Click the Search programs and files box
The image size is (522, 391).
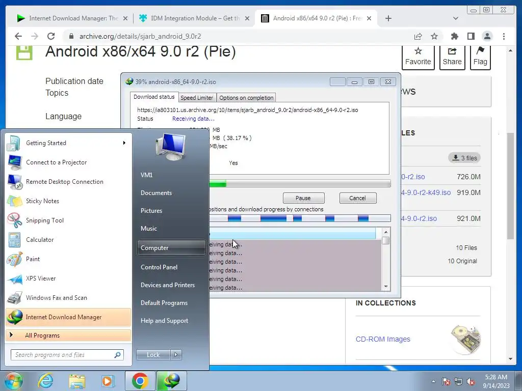[x=67, y=355]
